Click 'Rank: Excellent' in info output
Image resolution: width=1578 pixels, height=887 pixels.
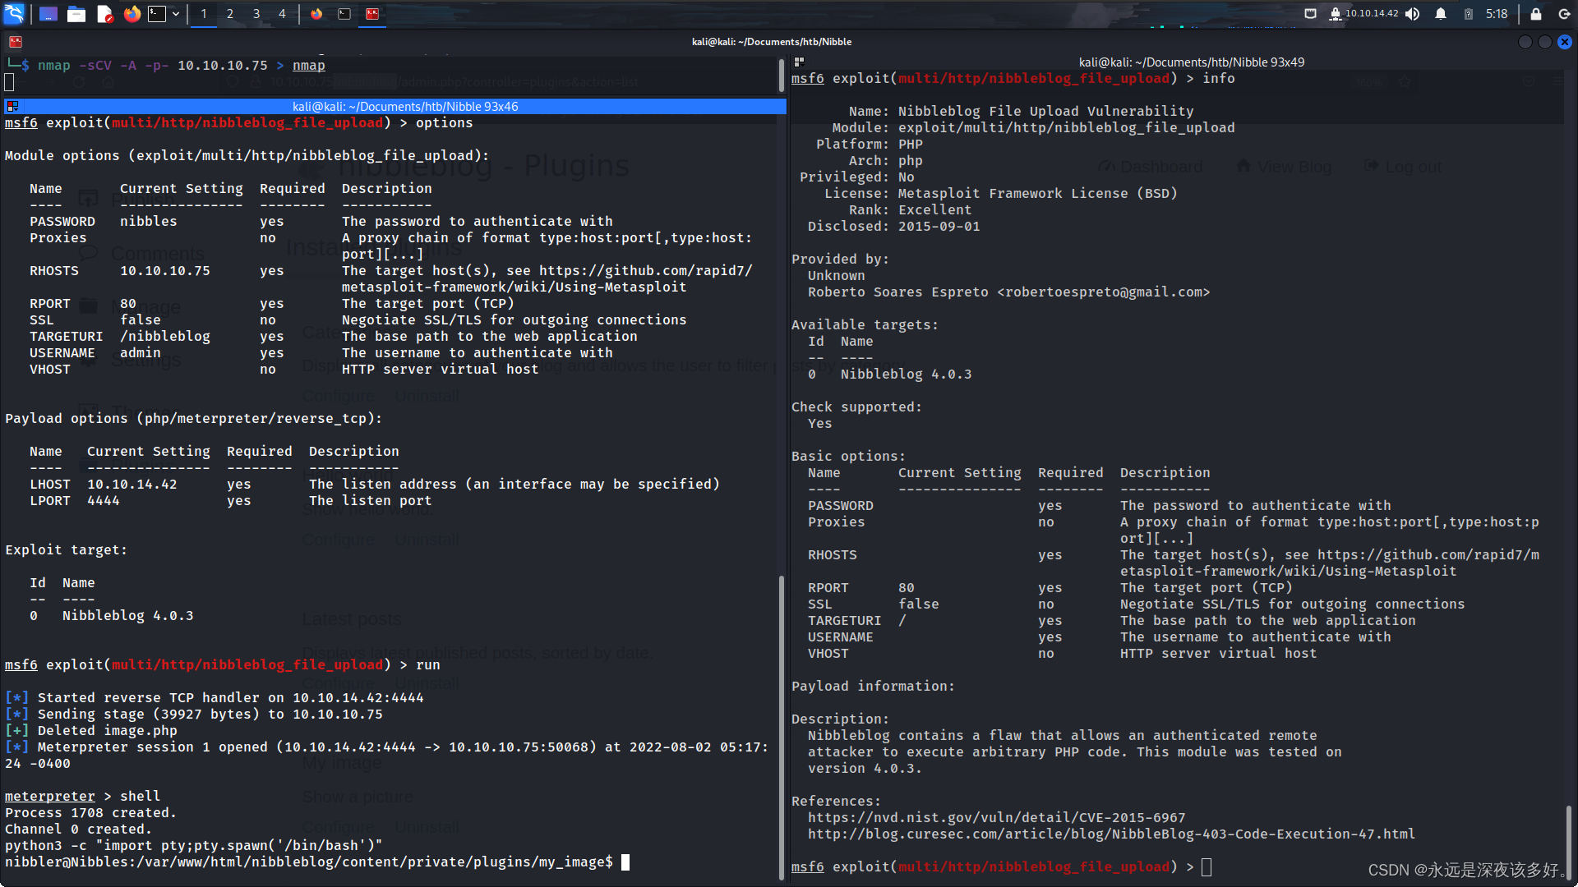point(911,210)
